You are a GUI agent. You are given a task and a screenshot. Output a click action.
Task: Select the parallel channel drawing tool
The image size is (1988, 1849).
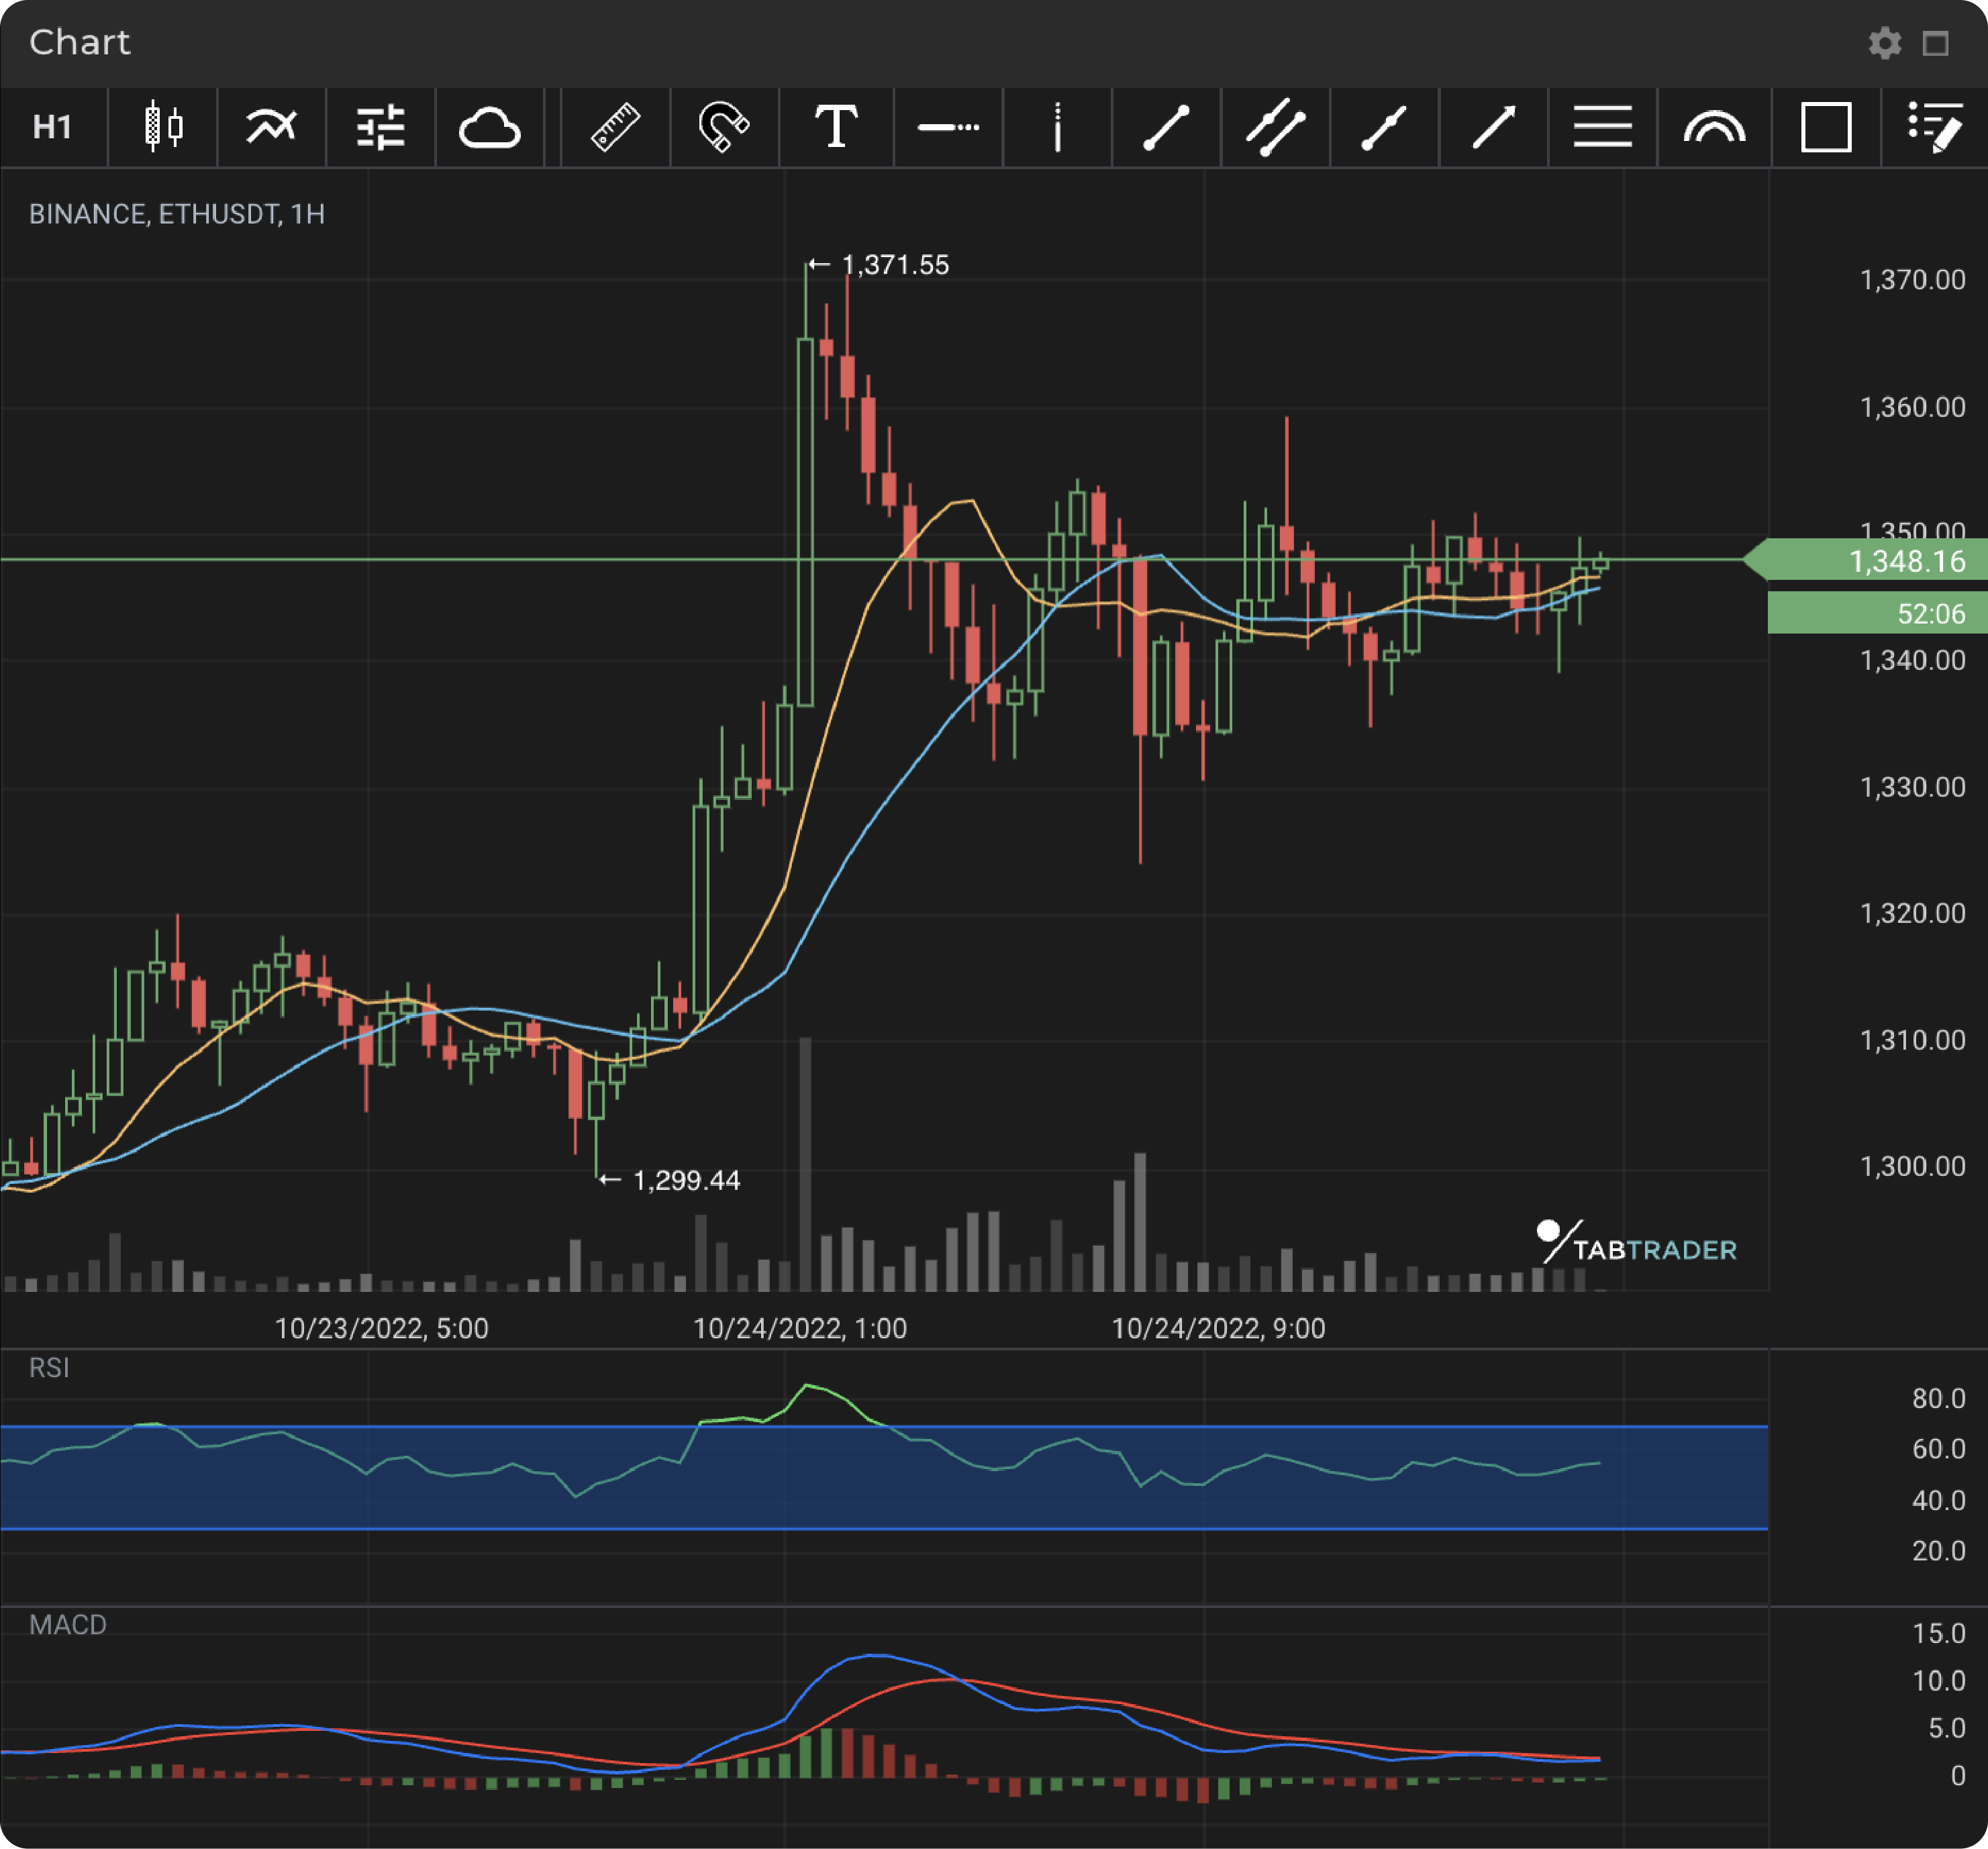point(1276,127)
